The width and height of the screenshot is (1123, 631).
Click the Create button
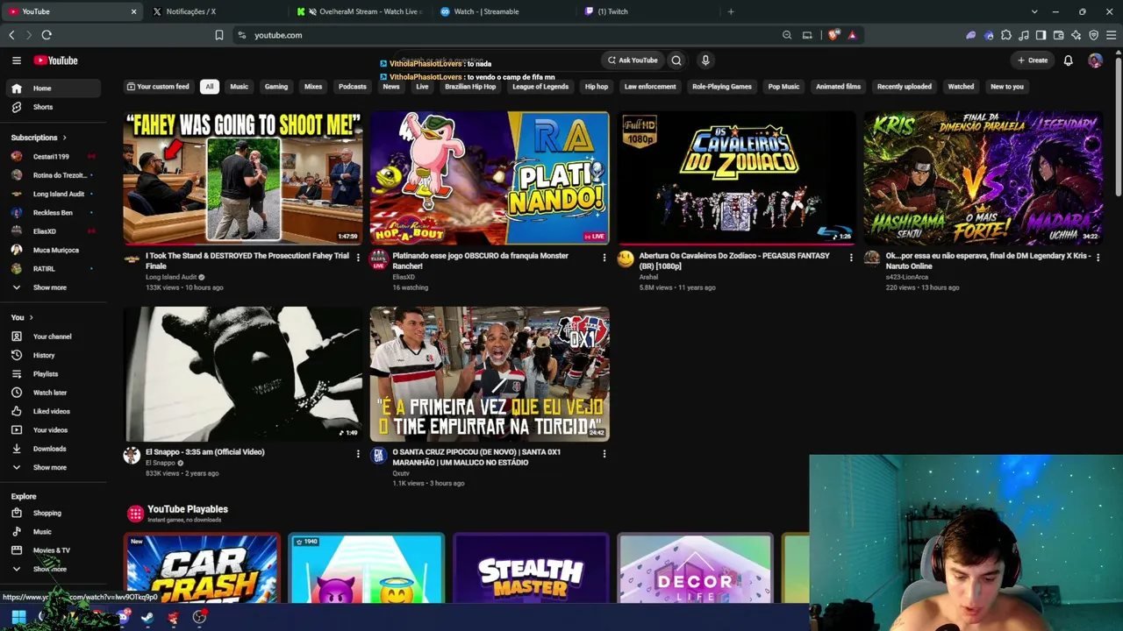pos(1033,60)
